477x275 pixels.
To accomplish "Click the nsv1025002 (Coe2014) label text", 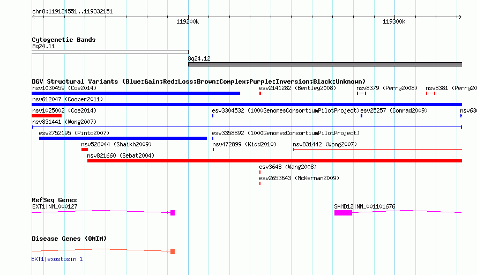I will (64, 111).
